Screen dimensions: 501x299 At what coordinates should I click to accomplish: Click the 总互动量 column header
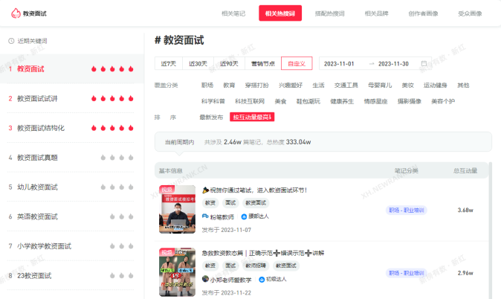point(465,171)
